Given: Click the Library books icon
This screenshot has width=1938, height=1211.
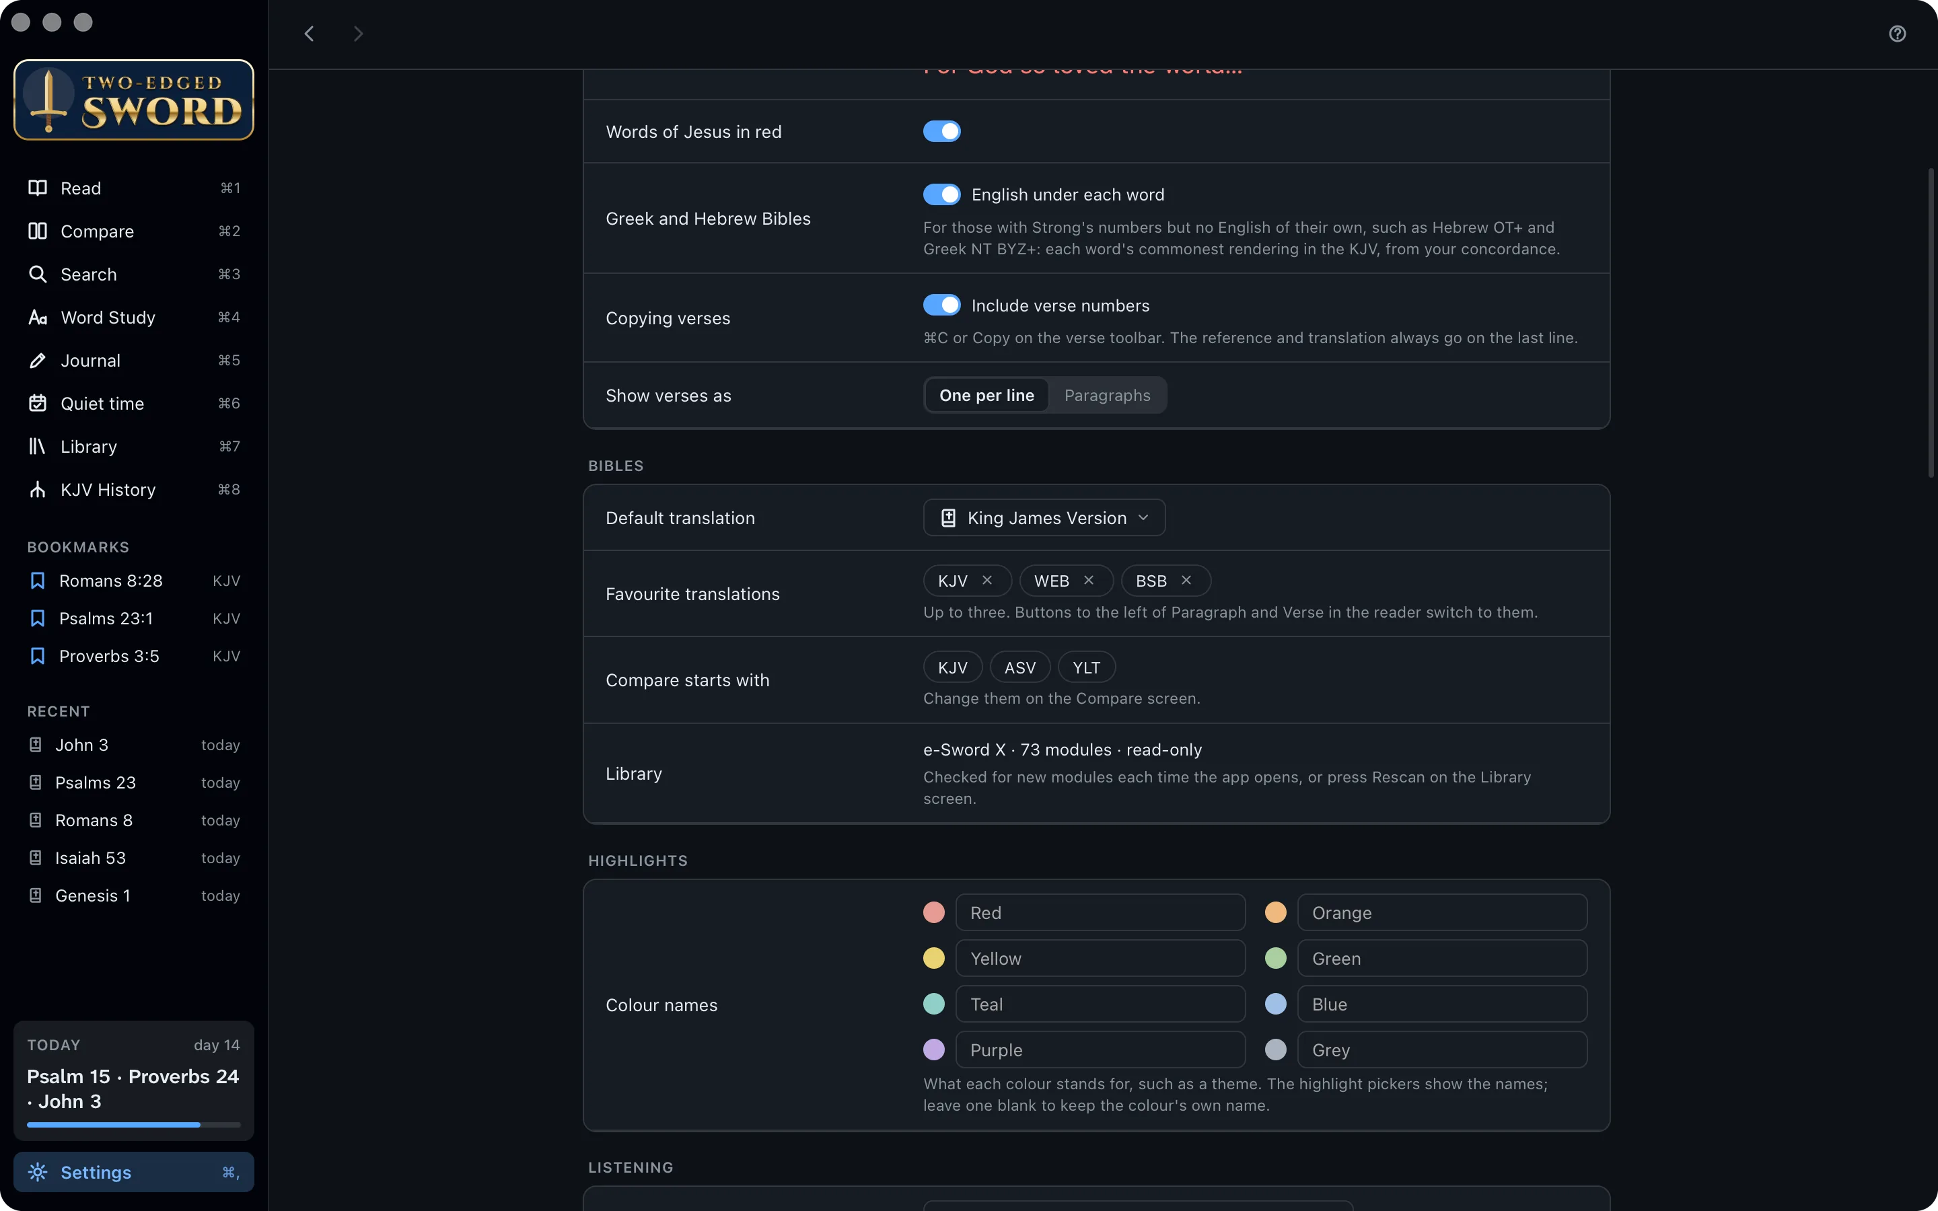Looking at the screenshot, I should click(x=38, y=447).
